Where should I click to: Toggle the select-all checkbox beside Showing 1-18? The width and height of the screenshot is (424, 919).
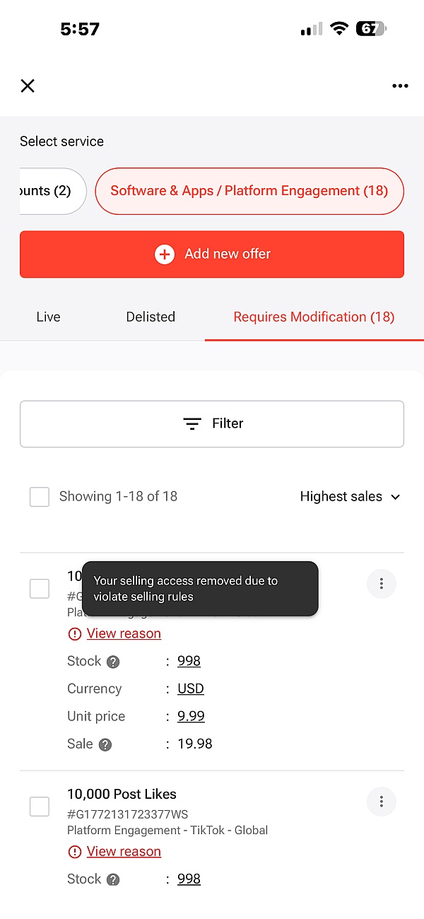40,497
